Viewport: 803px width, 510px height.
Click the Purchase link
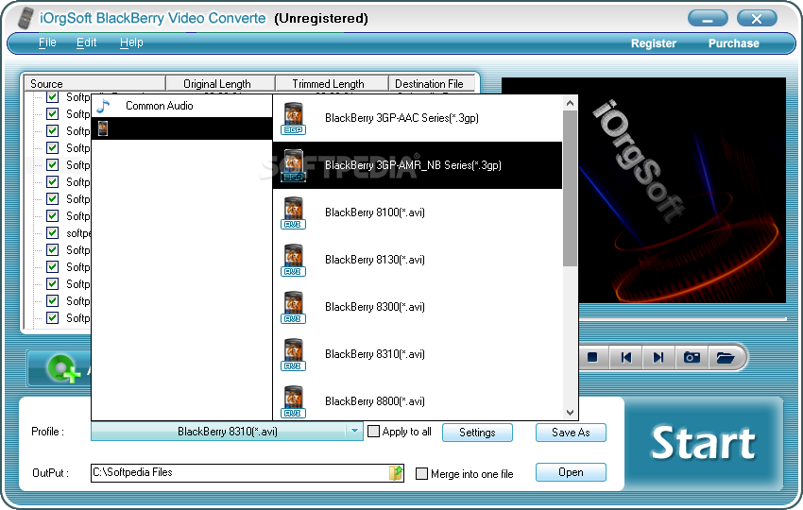point(733,43)
